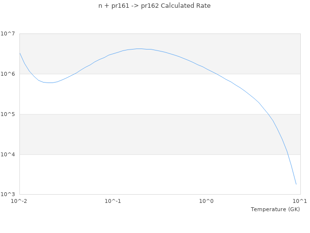
Task: Click the 10^0 x-axis label
Action: 206,201
